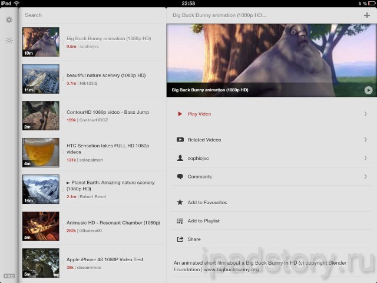
Task: Select 'Apple iPhone 4S 1080P Video Test' title
Action: click(x=105, y=259)
